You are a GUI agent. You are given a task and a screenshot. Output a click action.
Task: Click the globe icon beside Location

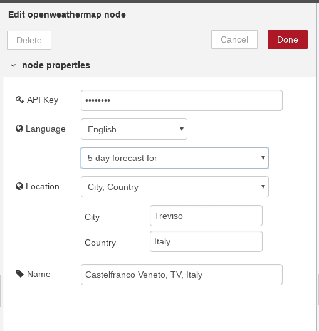tap(19, 186)
